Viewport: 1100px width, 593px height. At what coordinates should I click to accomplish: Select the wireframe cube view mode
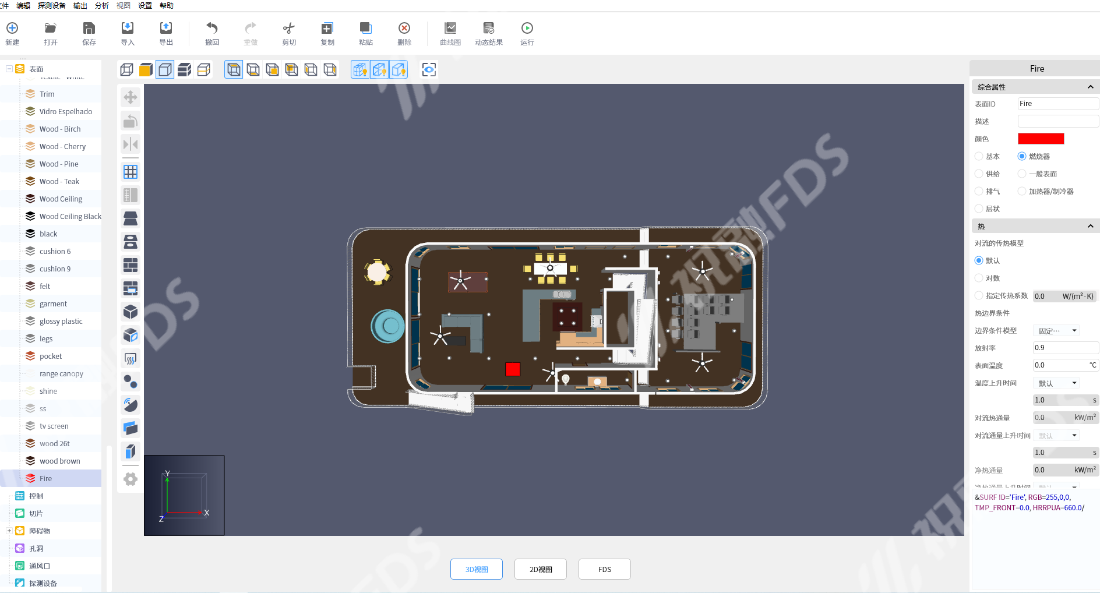click(126, 70)
